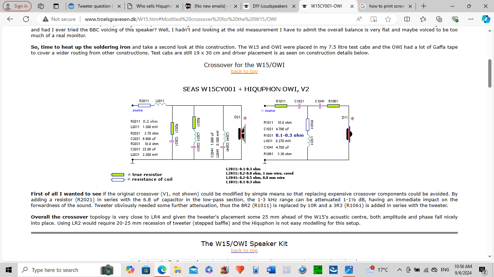This screenshot has height=277, width=494.
Task: Open the weather widget showing 17°C
Action: pyautogui.click(x=377, y=270)
